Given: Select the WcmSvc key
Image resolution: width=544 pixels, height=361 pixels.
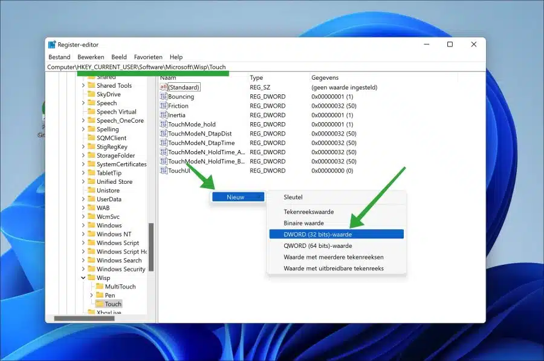Looking at the screenshot, I should 108,216.
